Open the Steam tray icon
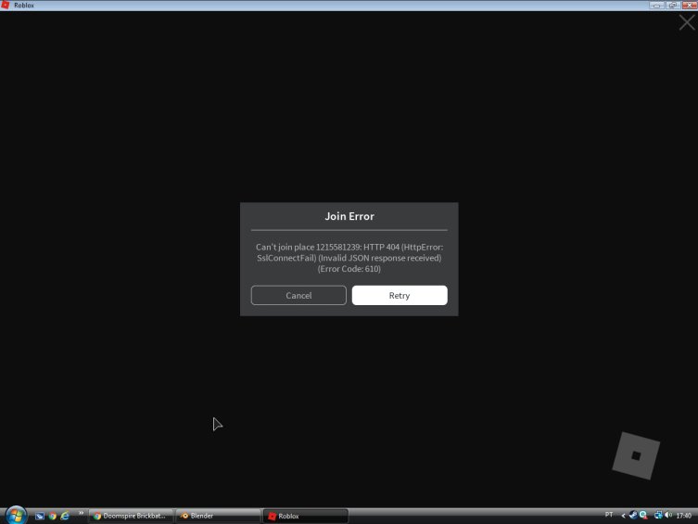 click(633, 515)
